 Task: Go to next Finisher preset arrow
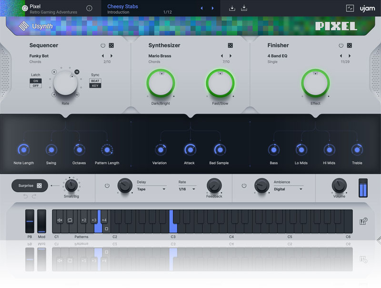click(350, 56)
